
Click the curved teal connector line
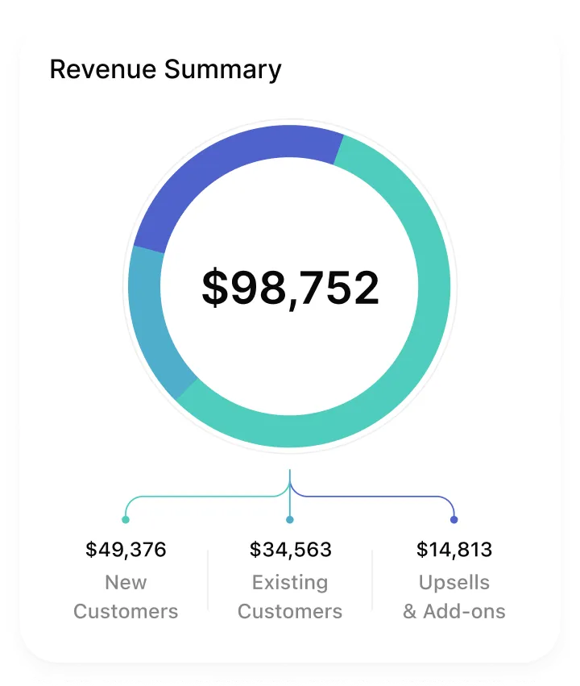point(201,497)
